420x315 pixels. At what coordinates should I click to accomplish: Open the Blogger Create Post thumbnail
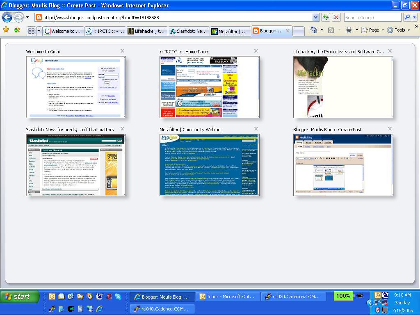[x=343, y=165]
